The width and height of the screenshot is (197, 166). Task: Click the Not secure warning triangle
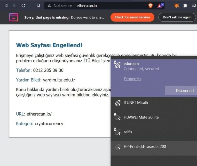tap(49, 6)
